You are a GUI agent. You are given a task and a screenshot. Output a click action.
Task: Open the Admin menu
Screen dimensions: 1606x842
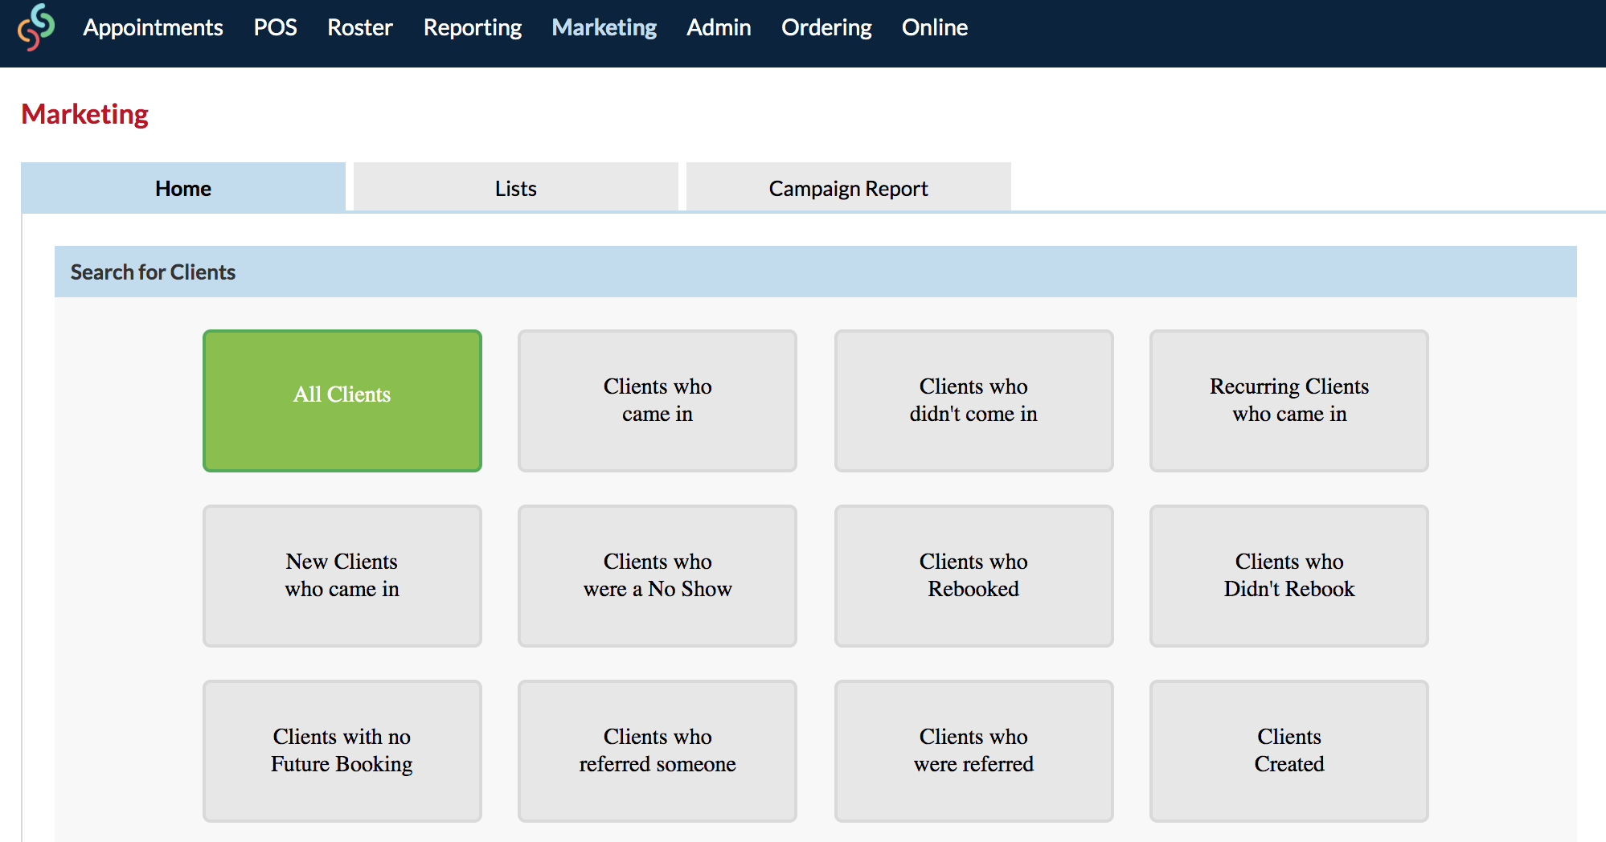click(x=719, y=27)
